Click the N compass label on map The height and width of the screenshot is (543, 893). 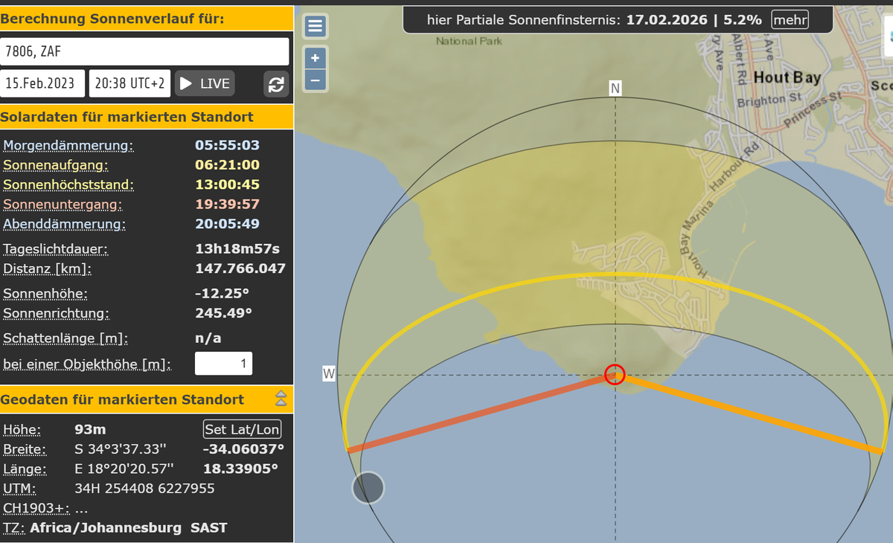click(x=615, y=89)
